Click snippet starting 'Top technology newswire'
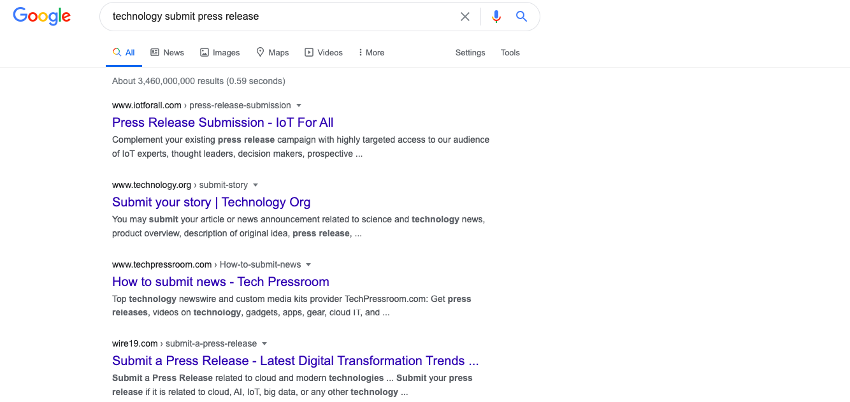850x402 pixels. pyautogui.click(x=292, y=306)
